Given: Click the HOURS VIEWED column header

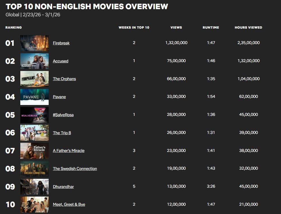Looking at the screenshot, I should coord(248,27).
